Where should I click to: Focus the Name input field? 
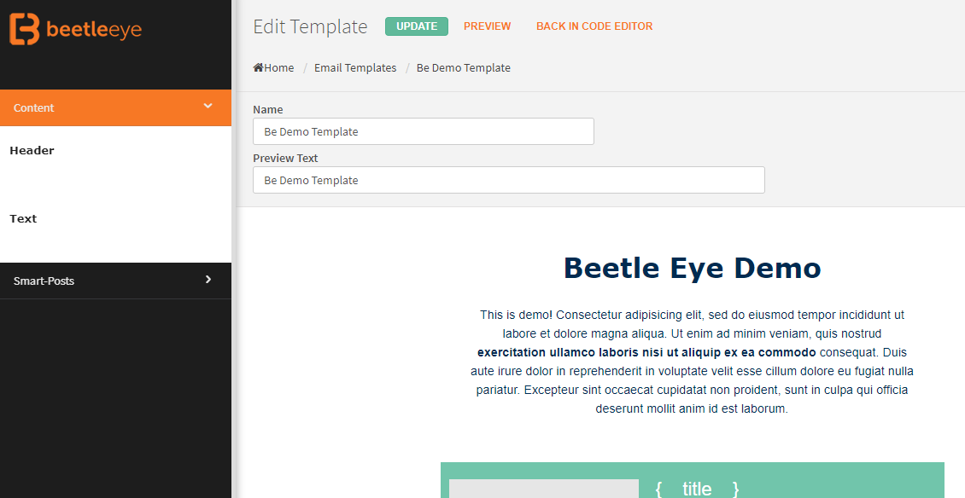click(424, 131)
